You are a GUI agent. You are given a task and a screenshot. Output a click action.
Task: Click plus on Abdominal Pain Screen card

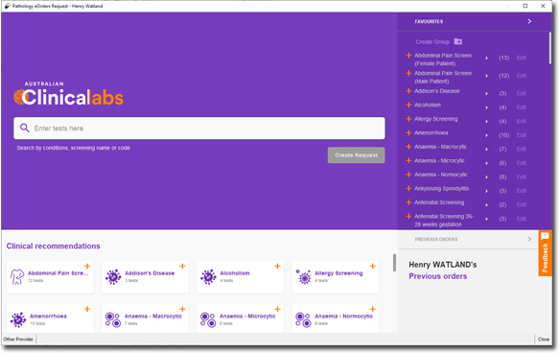pos(87,266)
